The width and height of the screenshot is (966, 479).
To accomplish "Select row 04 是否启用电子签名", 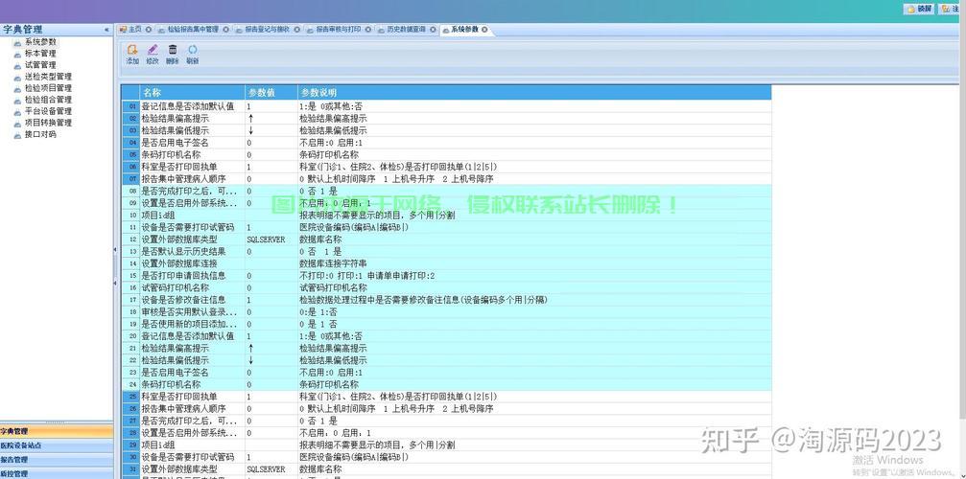I will pos(446,143).
